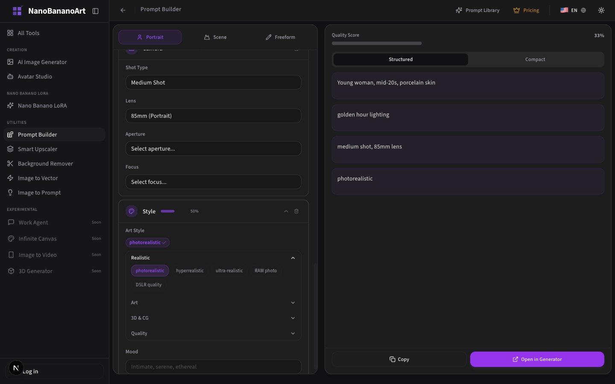
Task: Open the Aperture dropdown
Action: pyautogui.click(x=213, y=148)
